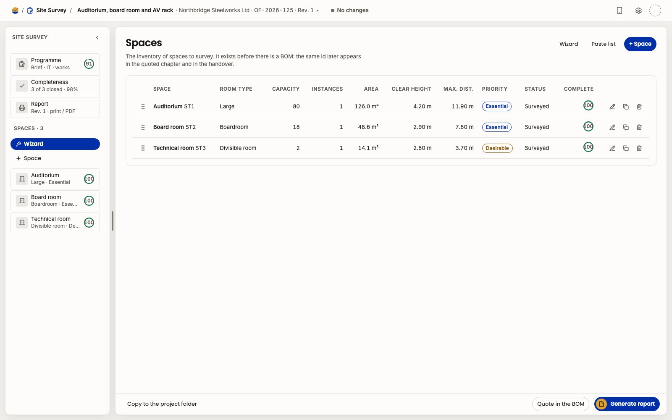The width and height of the screenshot is (672, 420).
Task: Grab the sidebar resize handle
Action: point(113,221)
